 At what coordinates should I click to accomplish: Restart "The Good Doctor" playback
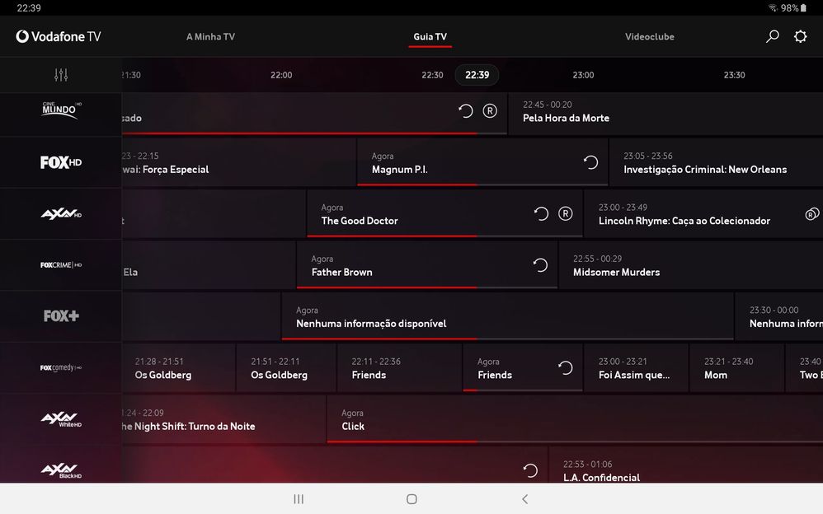tap(540, 213)
